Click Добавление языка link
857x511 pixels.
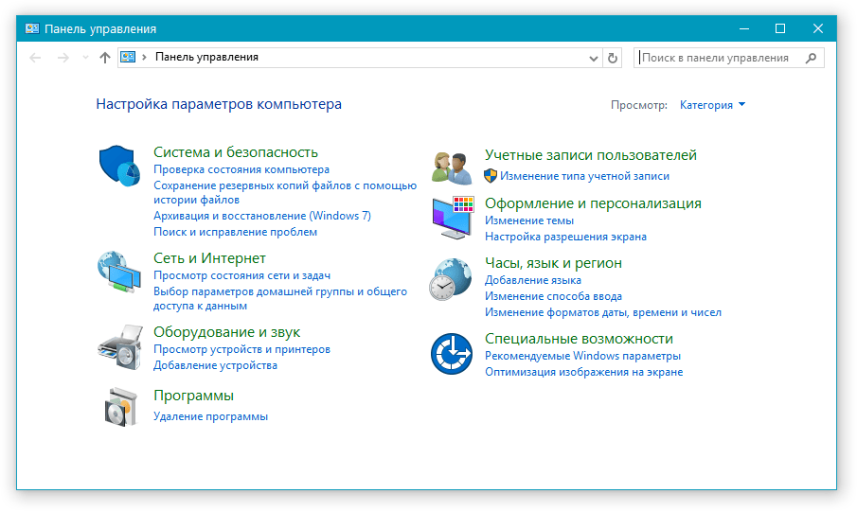pos(533,280)
